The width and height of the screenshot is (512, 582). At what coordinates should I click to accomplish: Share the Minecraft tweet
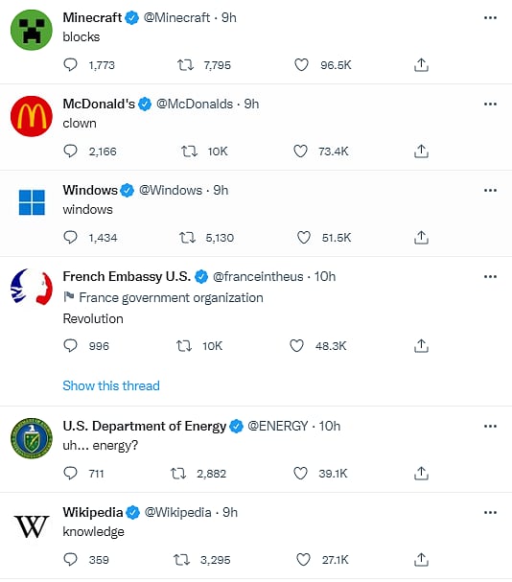coord(421,65)
